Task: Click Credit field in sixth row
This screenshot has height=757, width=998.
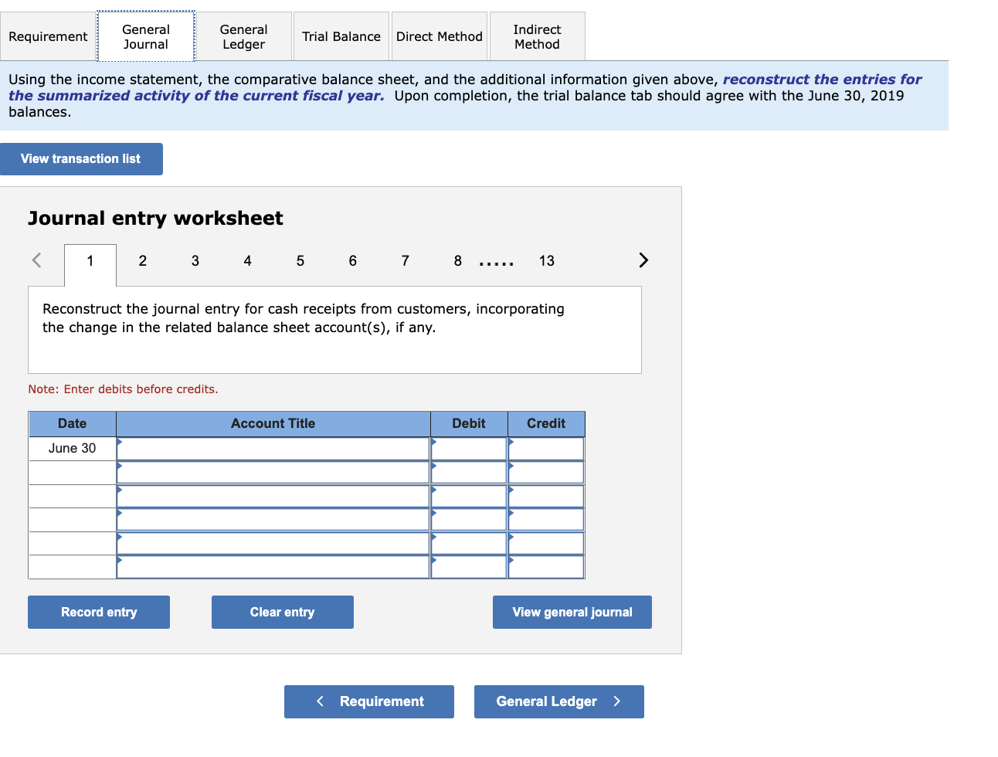Action: 546,567
